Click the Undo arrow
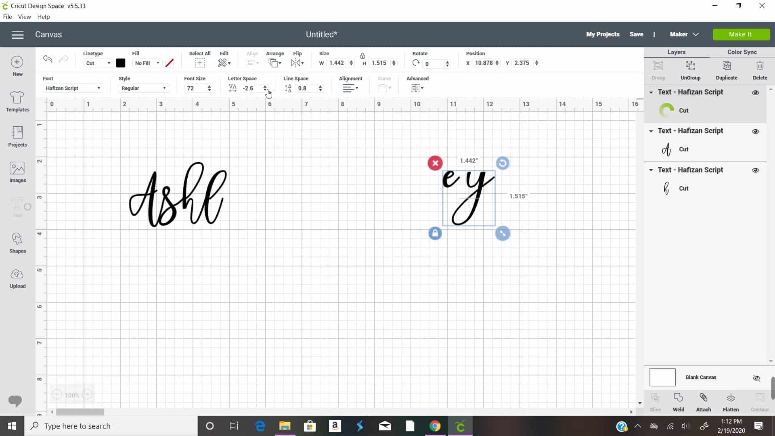This screenshot has height=436, width=775. (x=48, y=59)
